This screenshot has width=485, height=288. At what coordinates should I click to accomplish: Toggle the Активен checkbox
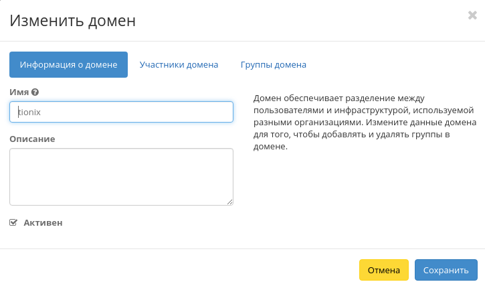click(13, 222)
